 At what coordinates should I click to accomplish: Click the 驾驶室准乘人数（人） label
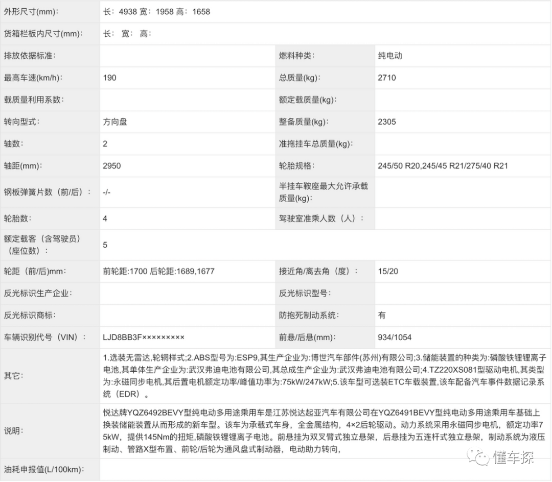pyautogui.click(x=321, y=219)
